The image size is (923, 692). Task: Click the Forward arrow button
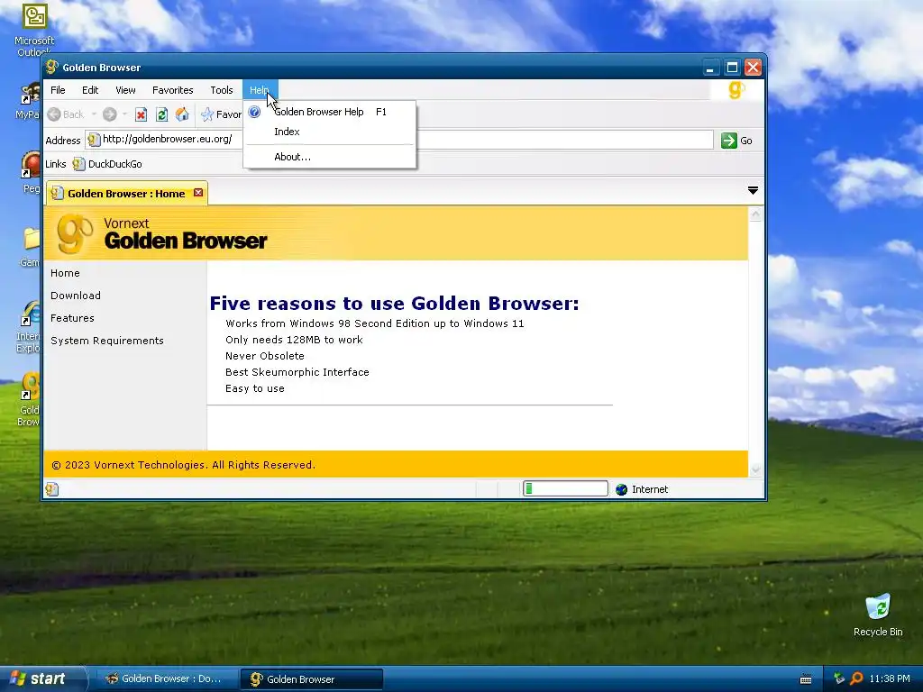tap(109, 114)
